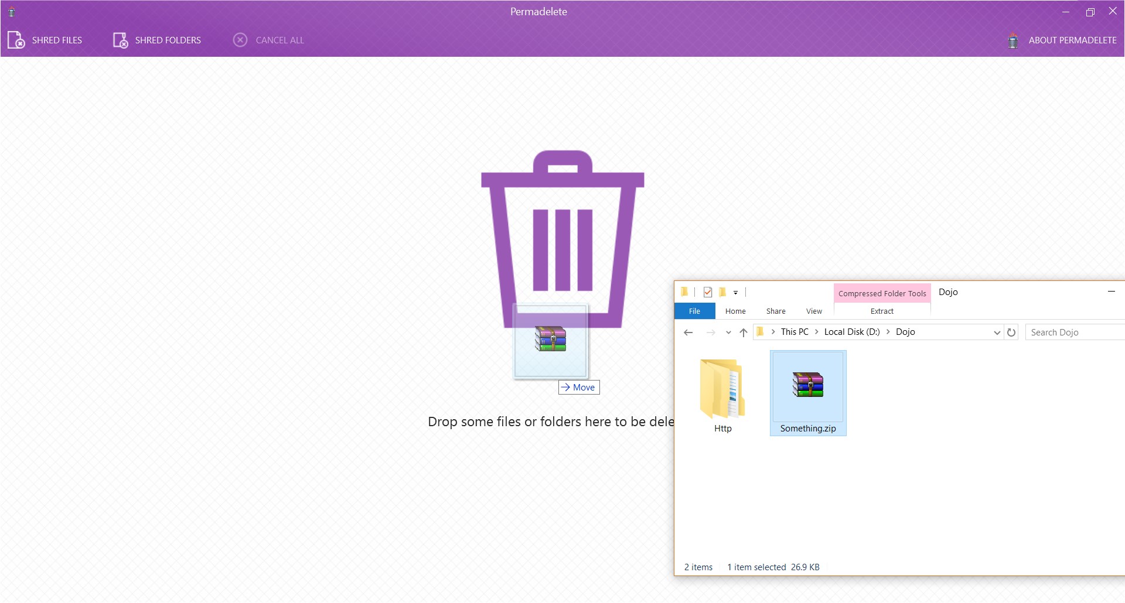Click the large purple trash can drop zone

tap(562, 239)
